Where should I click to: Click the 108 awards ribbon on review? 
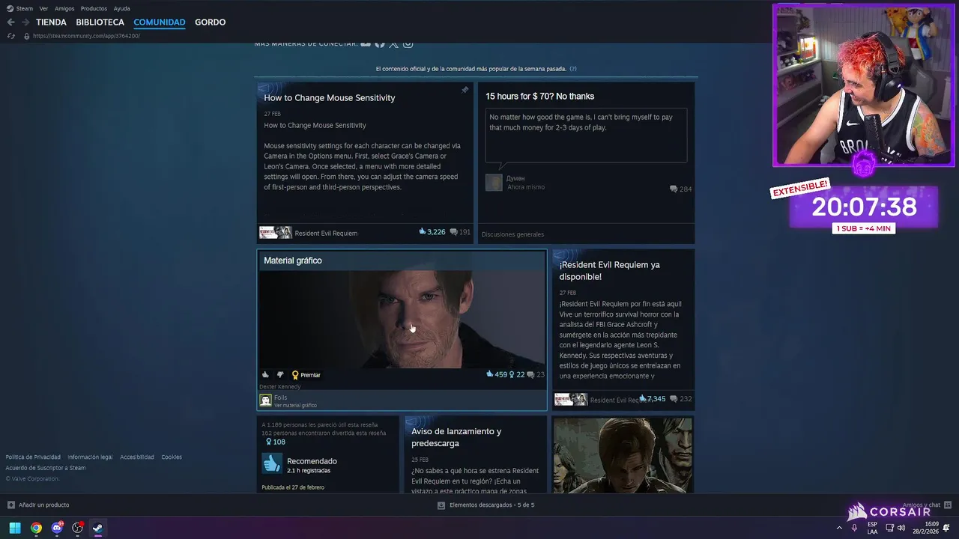click(275, 442)
